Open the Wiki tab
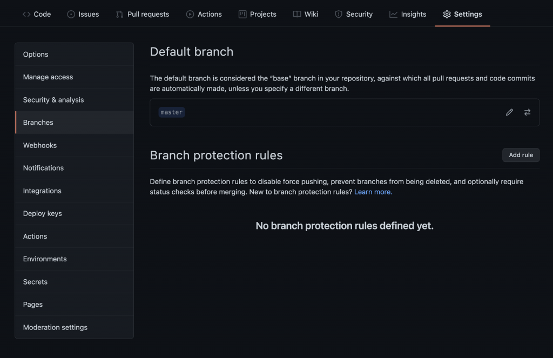This screenshot has width=553, height=358. (x=306, y=14)
